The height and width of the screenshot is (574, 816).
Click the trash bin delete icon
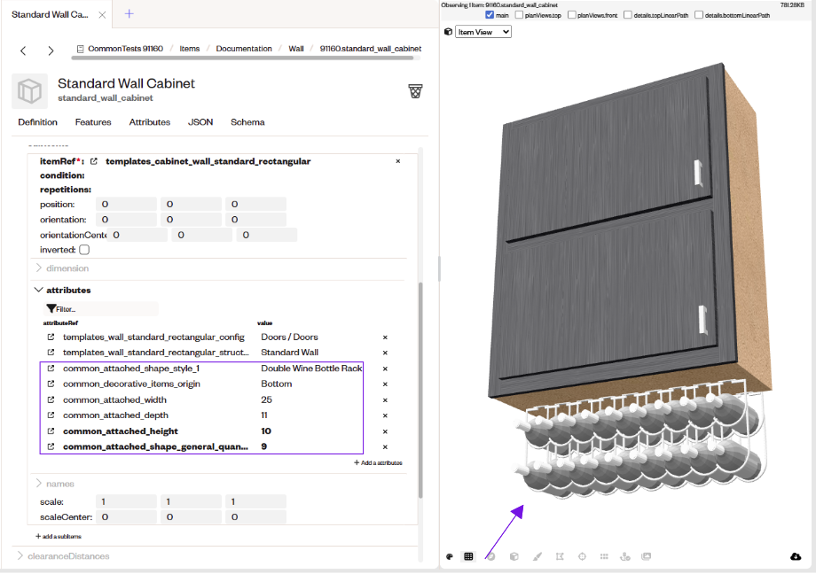coord(415,91)
